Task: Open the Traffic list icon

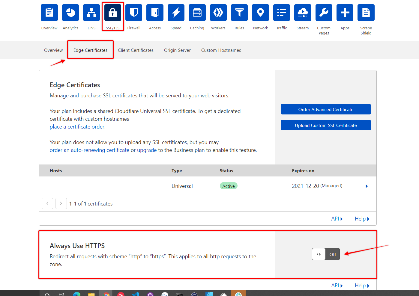Action: 282,13
